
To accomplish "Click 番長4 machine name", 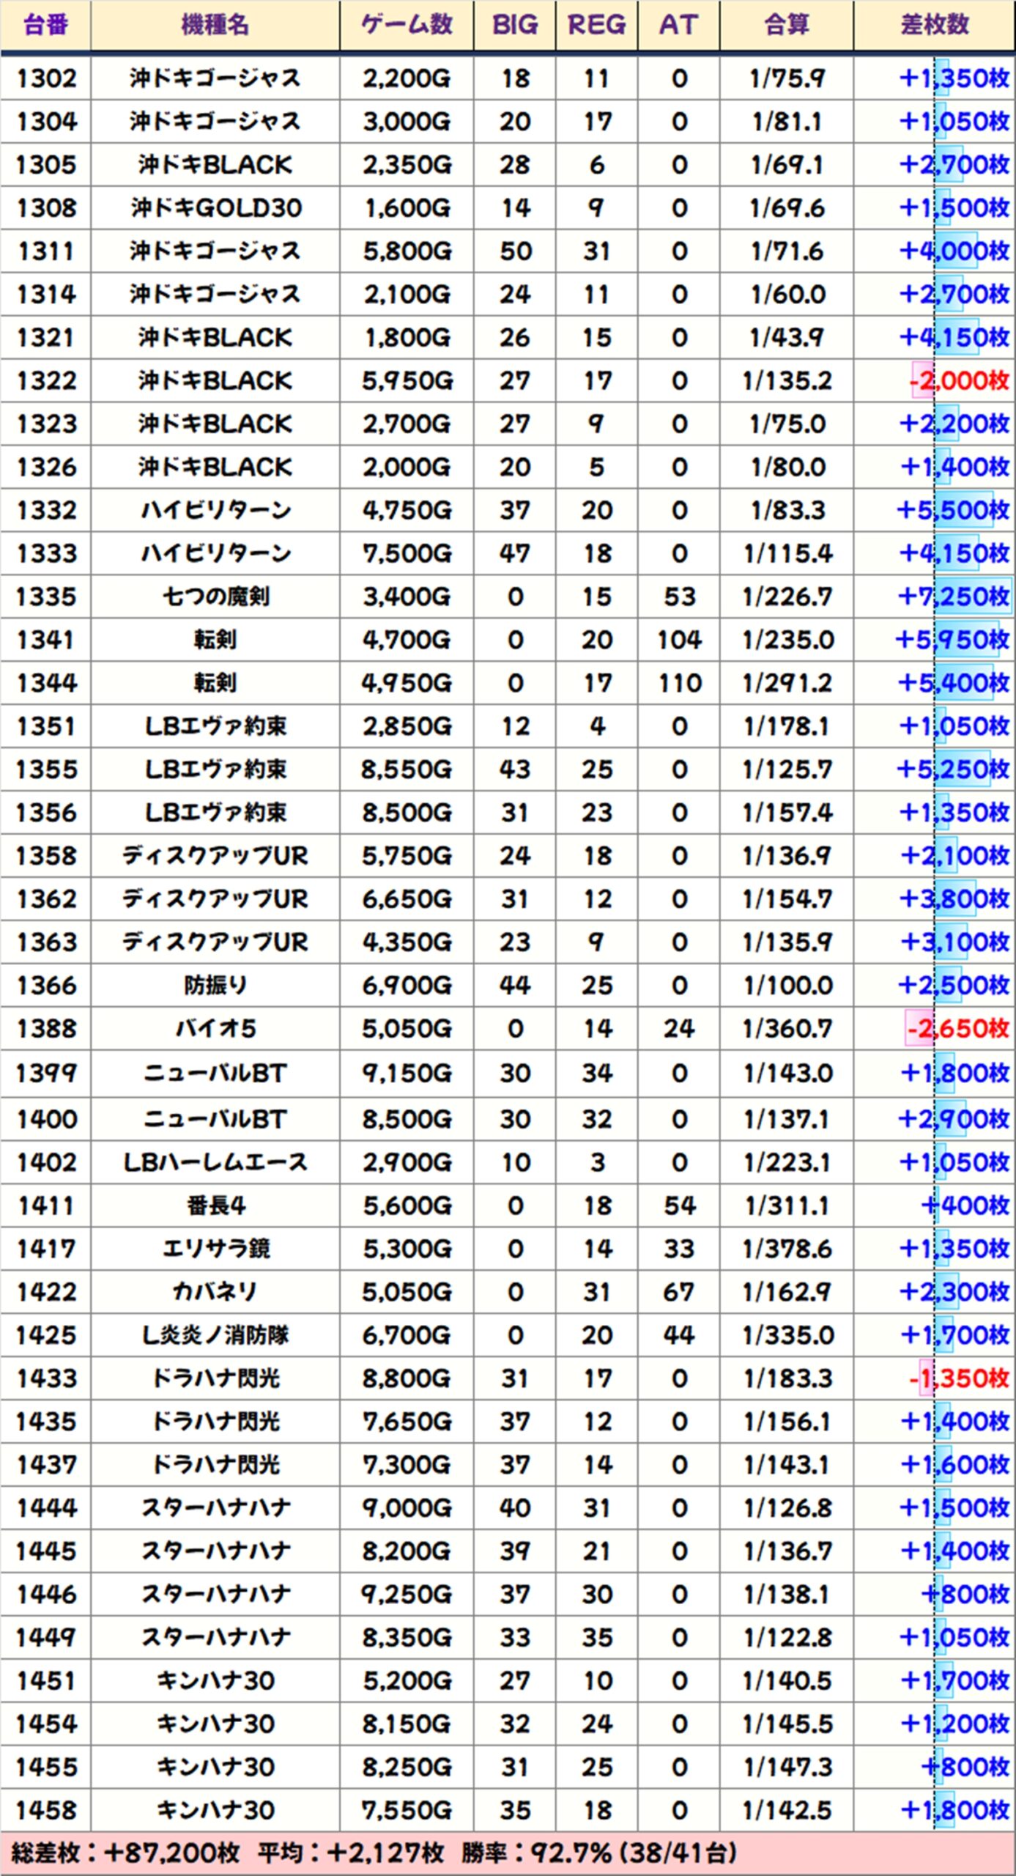I will click(215, 1206).
